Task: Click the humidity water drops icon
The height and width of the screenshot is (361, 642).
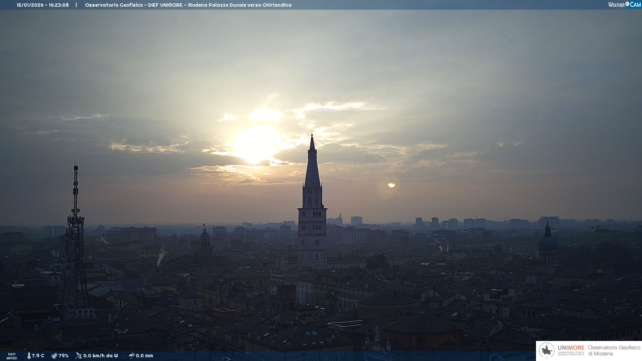Action: (54, 356)
